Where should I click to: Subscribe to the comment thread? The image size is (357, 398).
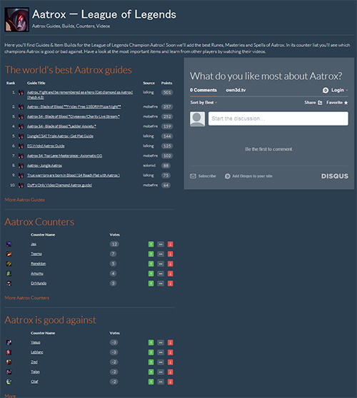tap(203, 176)
